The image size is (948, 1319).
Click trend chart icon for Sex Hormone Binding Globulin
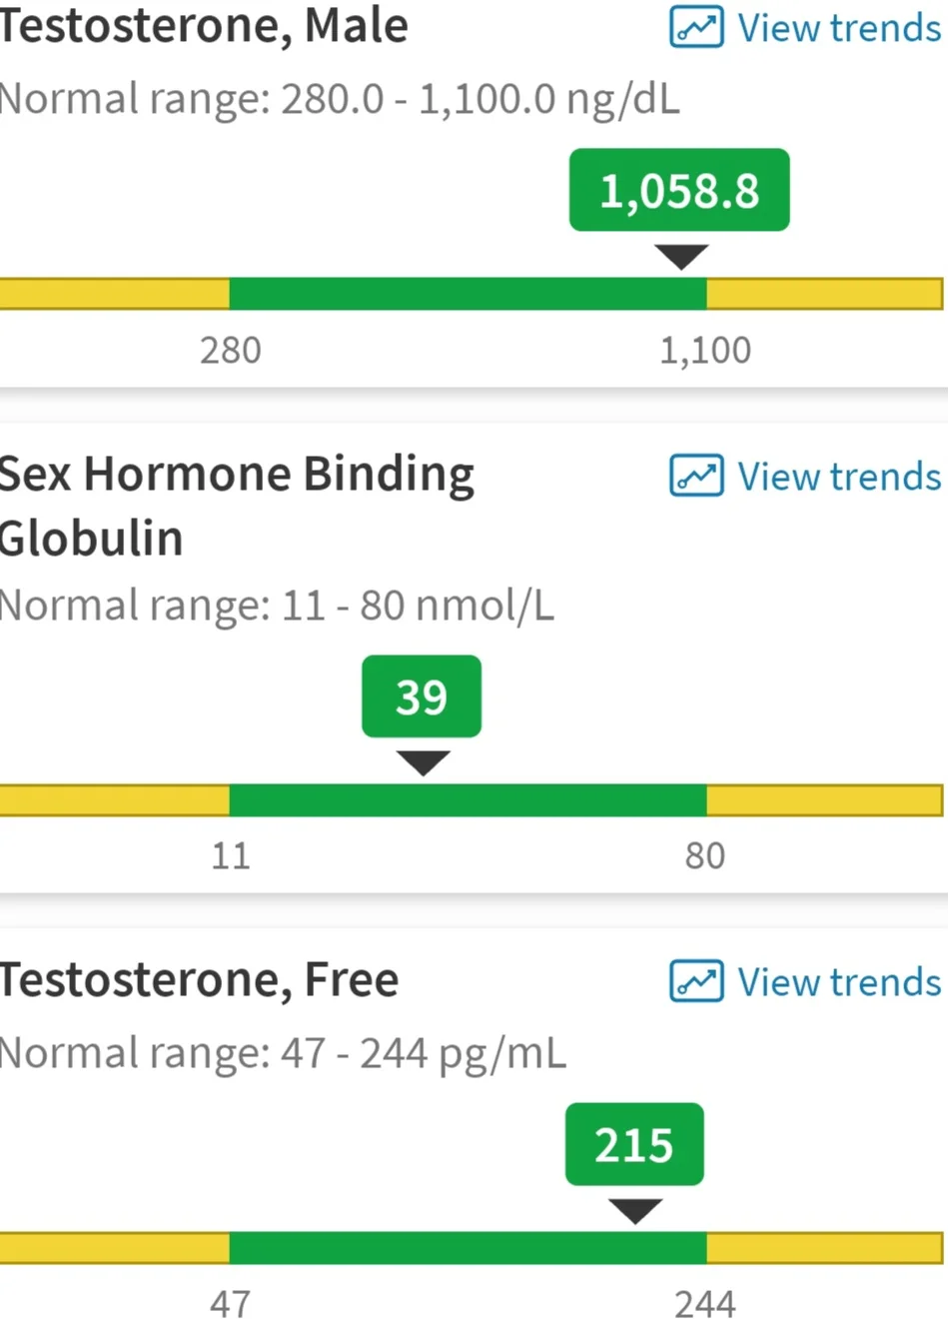[696, 476]
